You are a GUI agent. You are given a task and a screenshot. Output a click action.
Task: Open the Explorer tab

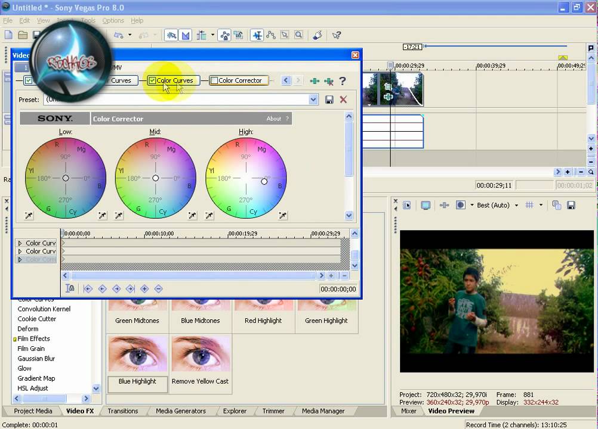235,411
